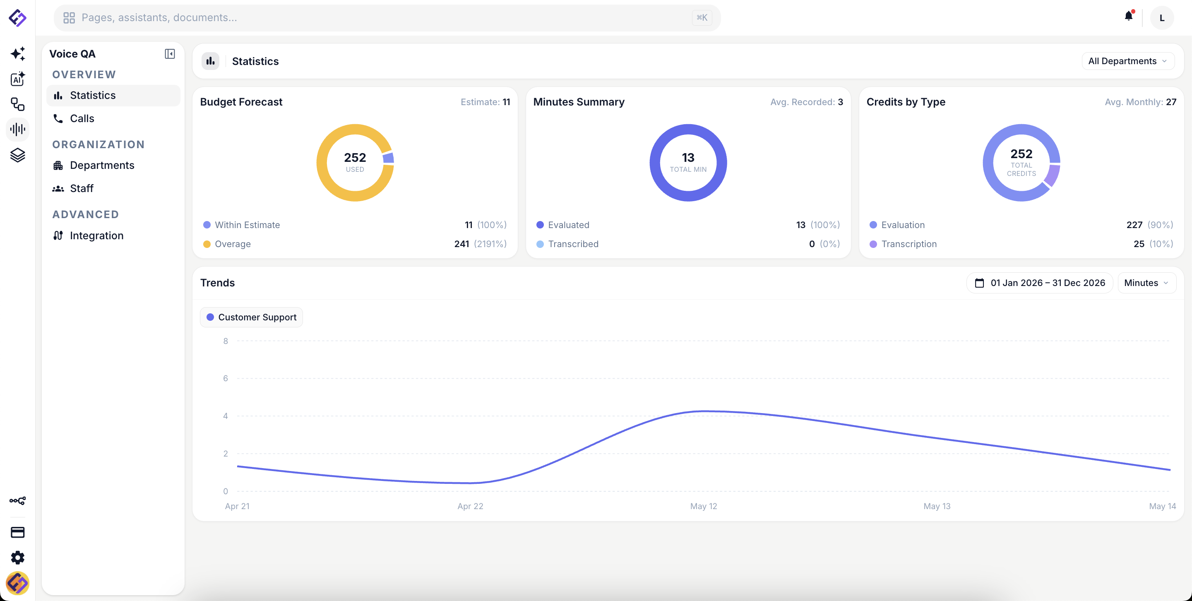Click the May 12 x-axis label

tap(703, 506)
